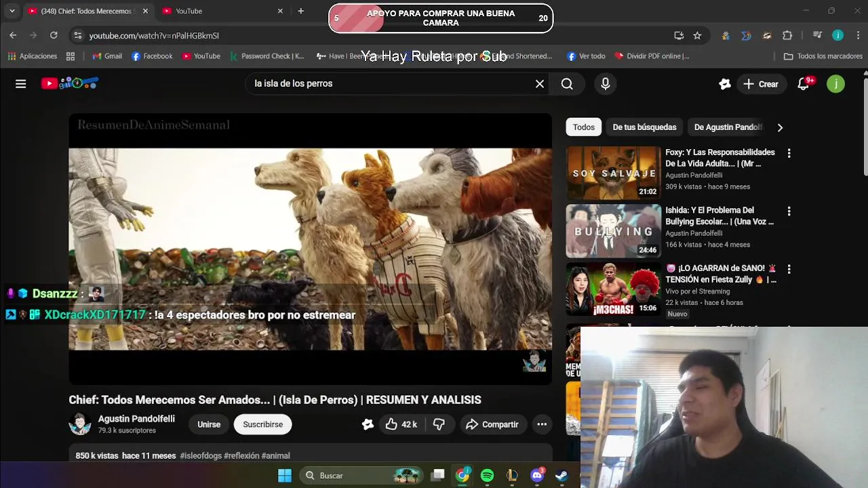The image size is (868, 488).
Task: Select the De tus búsquedas chip
Action: click(644, 127)
